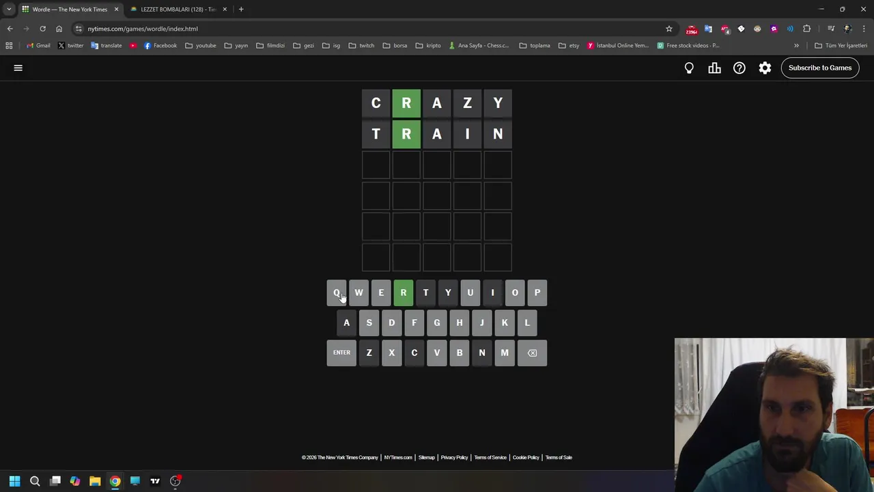Open the Free stock videos bookmark
Viewport: 874px width, 492px height.
(x=689, y=46)
